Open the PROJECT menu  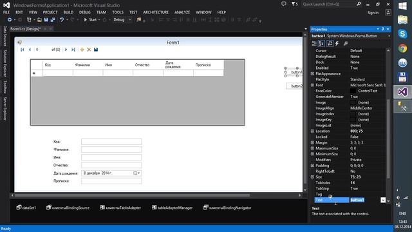point(50,12)
